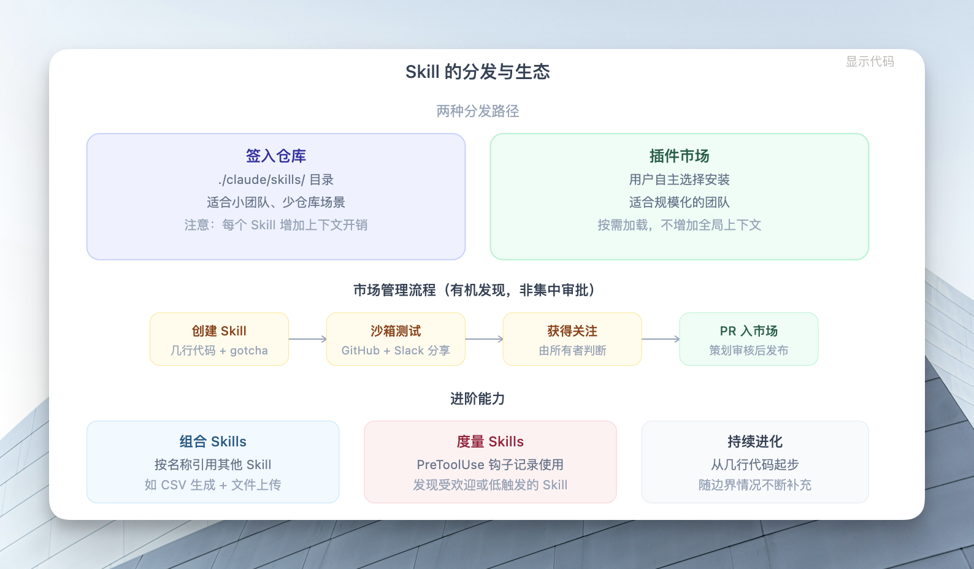
Task: Click the 获得关注 step box
Action: pyautogui.click(x=572, y=339)
